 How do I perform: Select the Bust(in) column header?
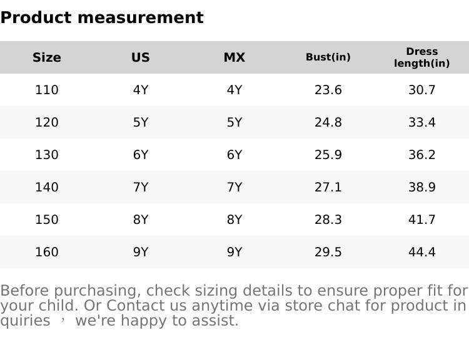pos(328,57)
